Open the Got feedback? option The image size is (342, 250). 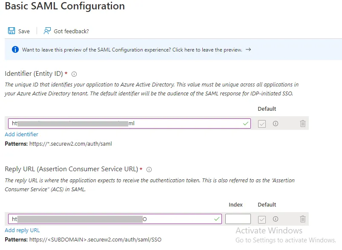coord(66,31)
